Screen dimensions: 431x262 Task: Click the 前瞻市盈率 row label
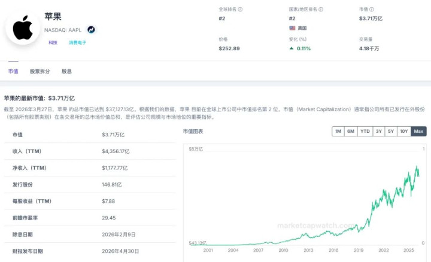tap(25, 218)
